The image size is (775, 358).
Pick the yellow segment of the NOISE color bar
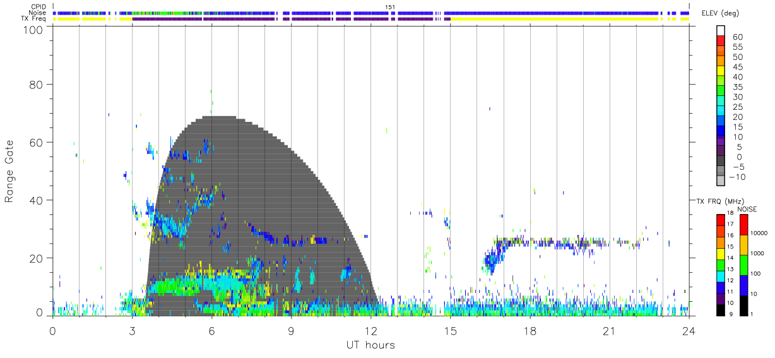coord(743,245)
